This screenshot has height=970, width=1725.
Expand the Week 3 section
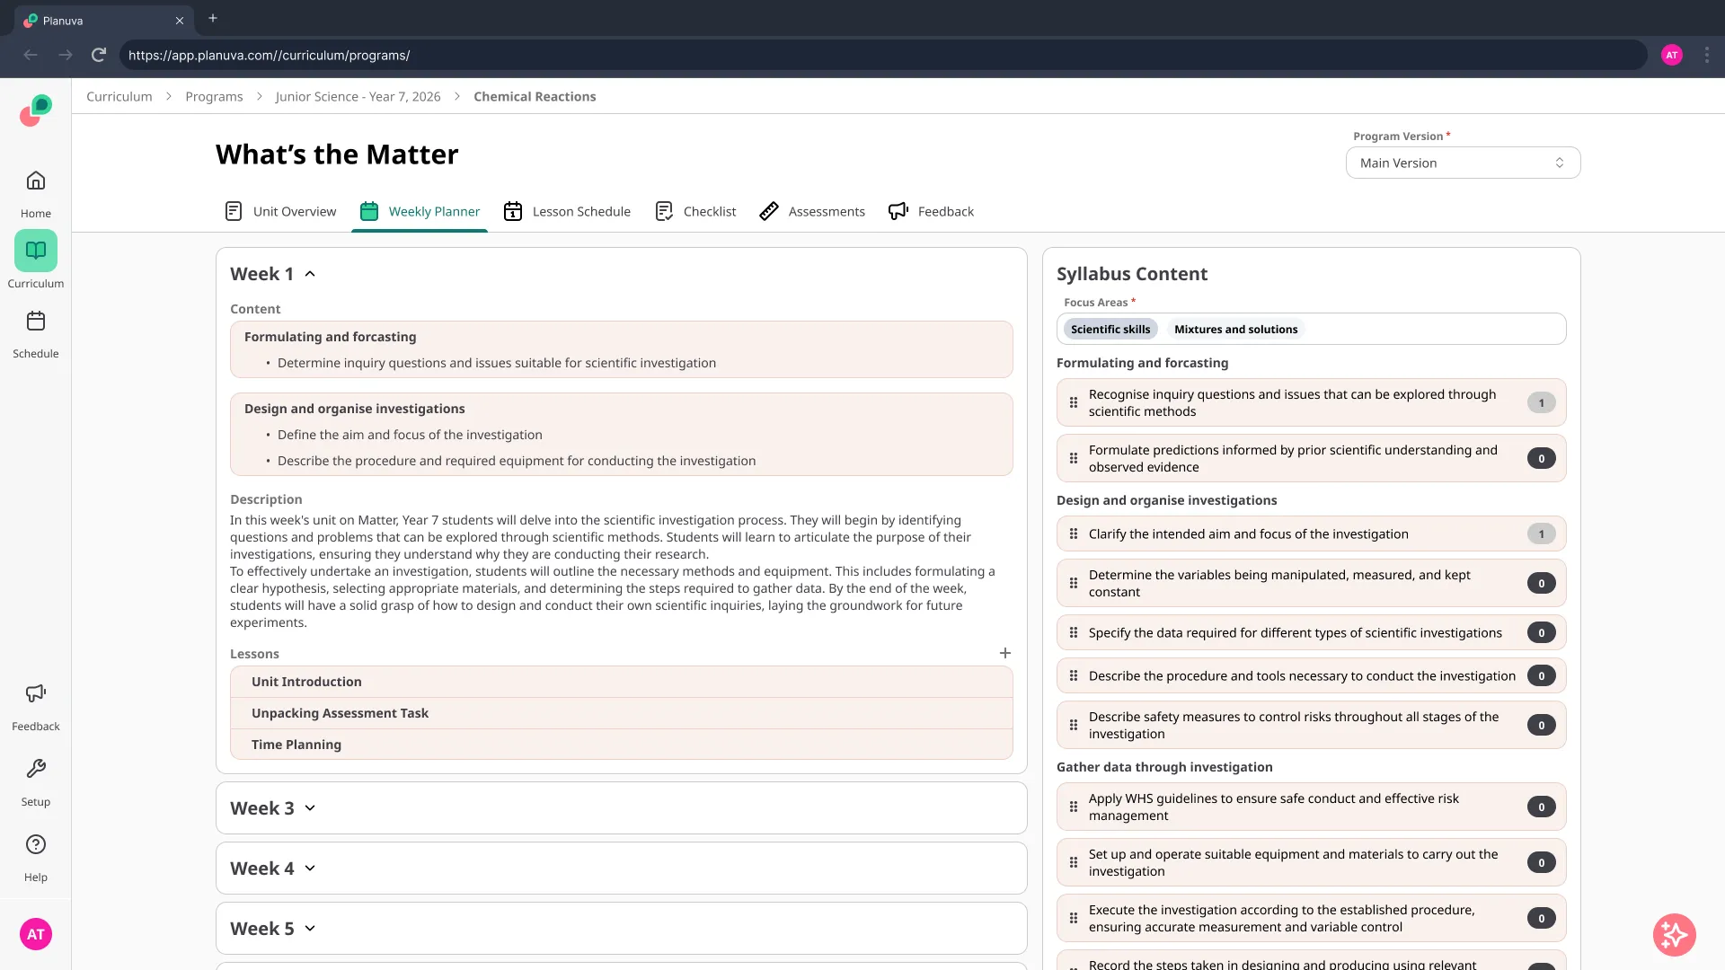pyautogui.click(x=310, y=808)
